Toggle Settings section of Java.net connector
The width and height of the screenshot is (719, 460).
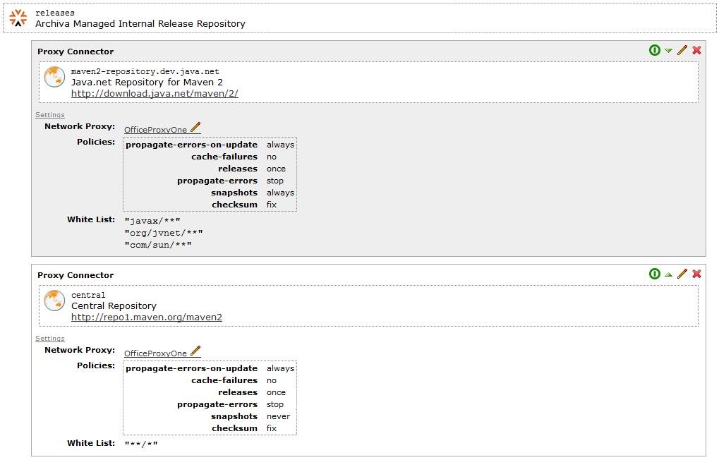click(50, 115)
